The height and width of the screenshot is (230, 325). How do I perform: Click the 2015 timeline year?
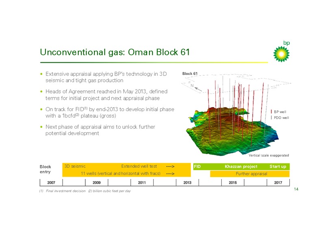pyautogui.click(x=233, y=183)
